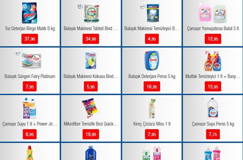This screenshot has width=243, height=160.
Task: Select the Peros 5 kg dish detergent image
Action: tap(152, 60)
